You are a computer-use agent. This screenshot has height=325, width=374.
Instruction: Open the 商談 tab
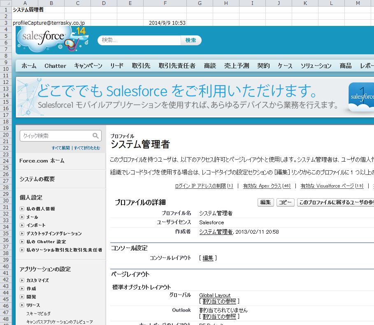210,66
